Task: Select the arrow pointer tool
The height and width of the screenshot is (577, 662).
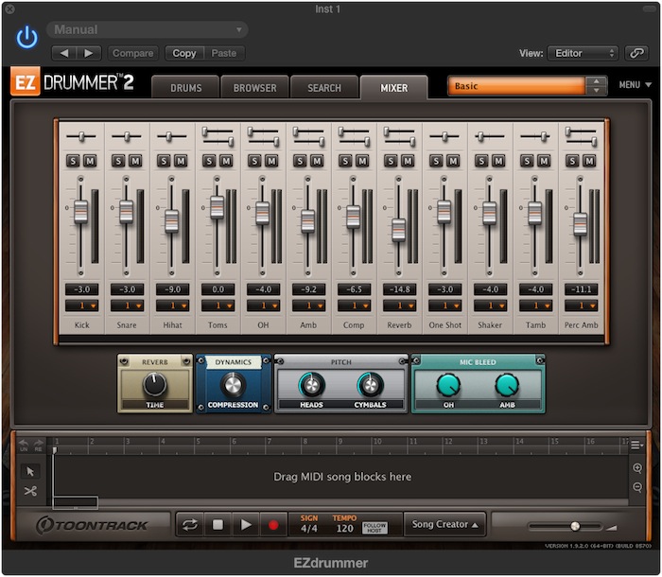Action: (30, 471)
